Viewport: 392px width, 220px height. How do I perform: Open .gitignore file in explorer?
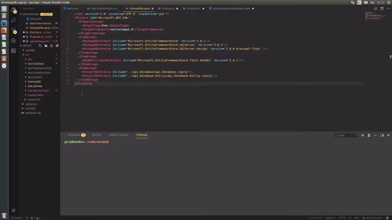31,105
